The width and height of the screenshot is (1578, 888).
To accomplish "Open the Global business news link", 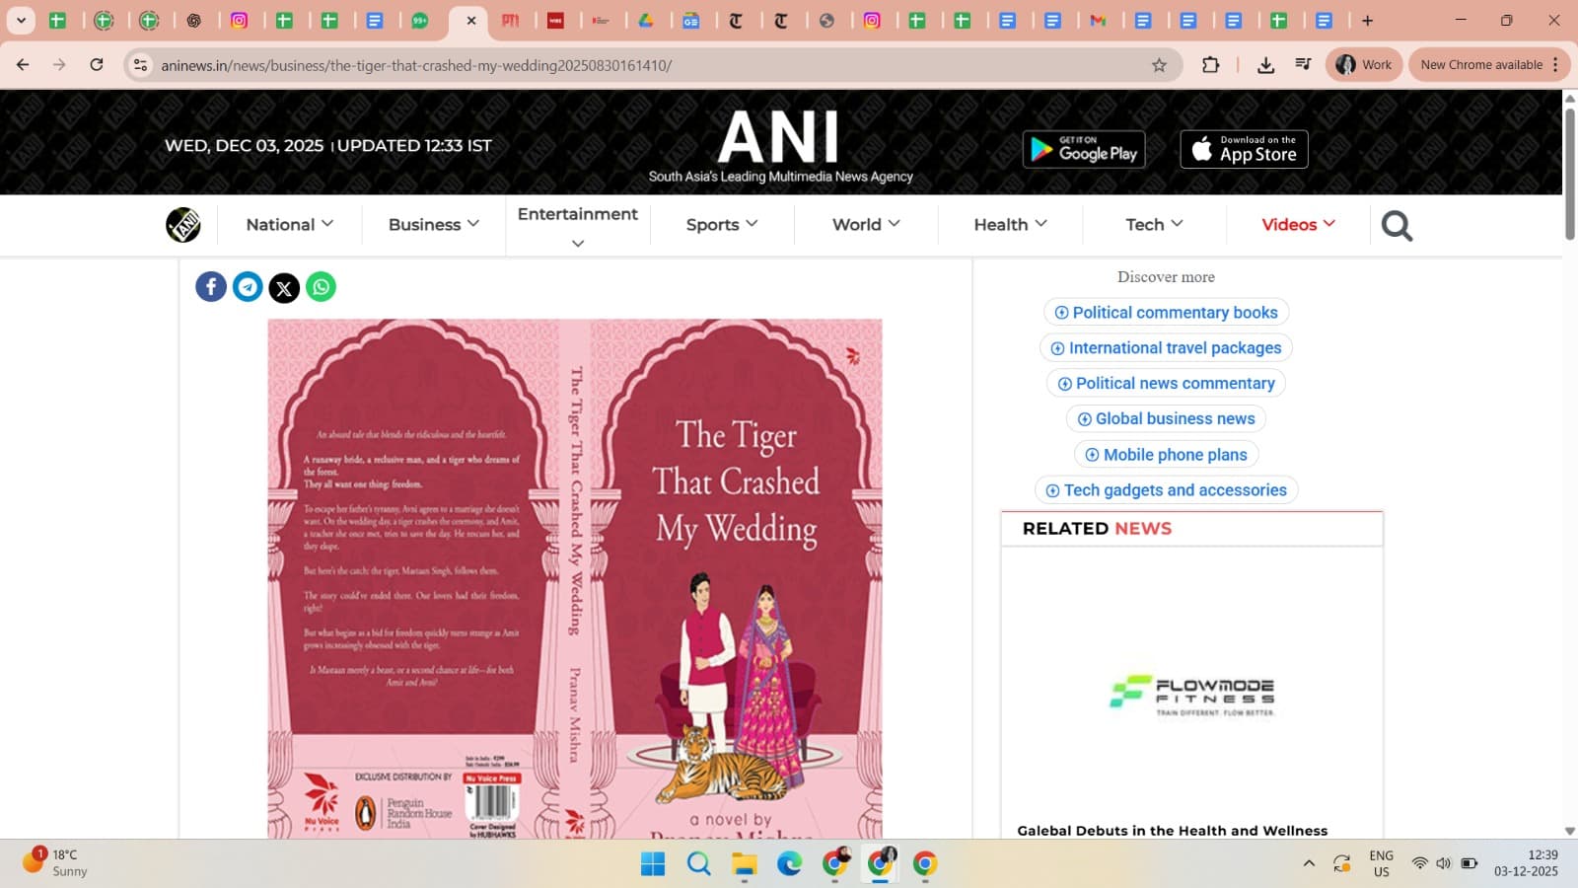I will (1166, 418).
